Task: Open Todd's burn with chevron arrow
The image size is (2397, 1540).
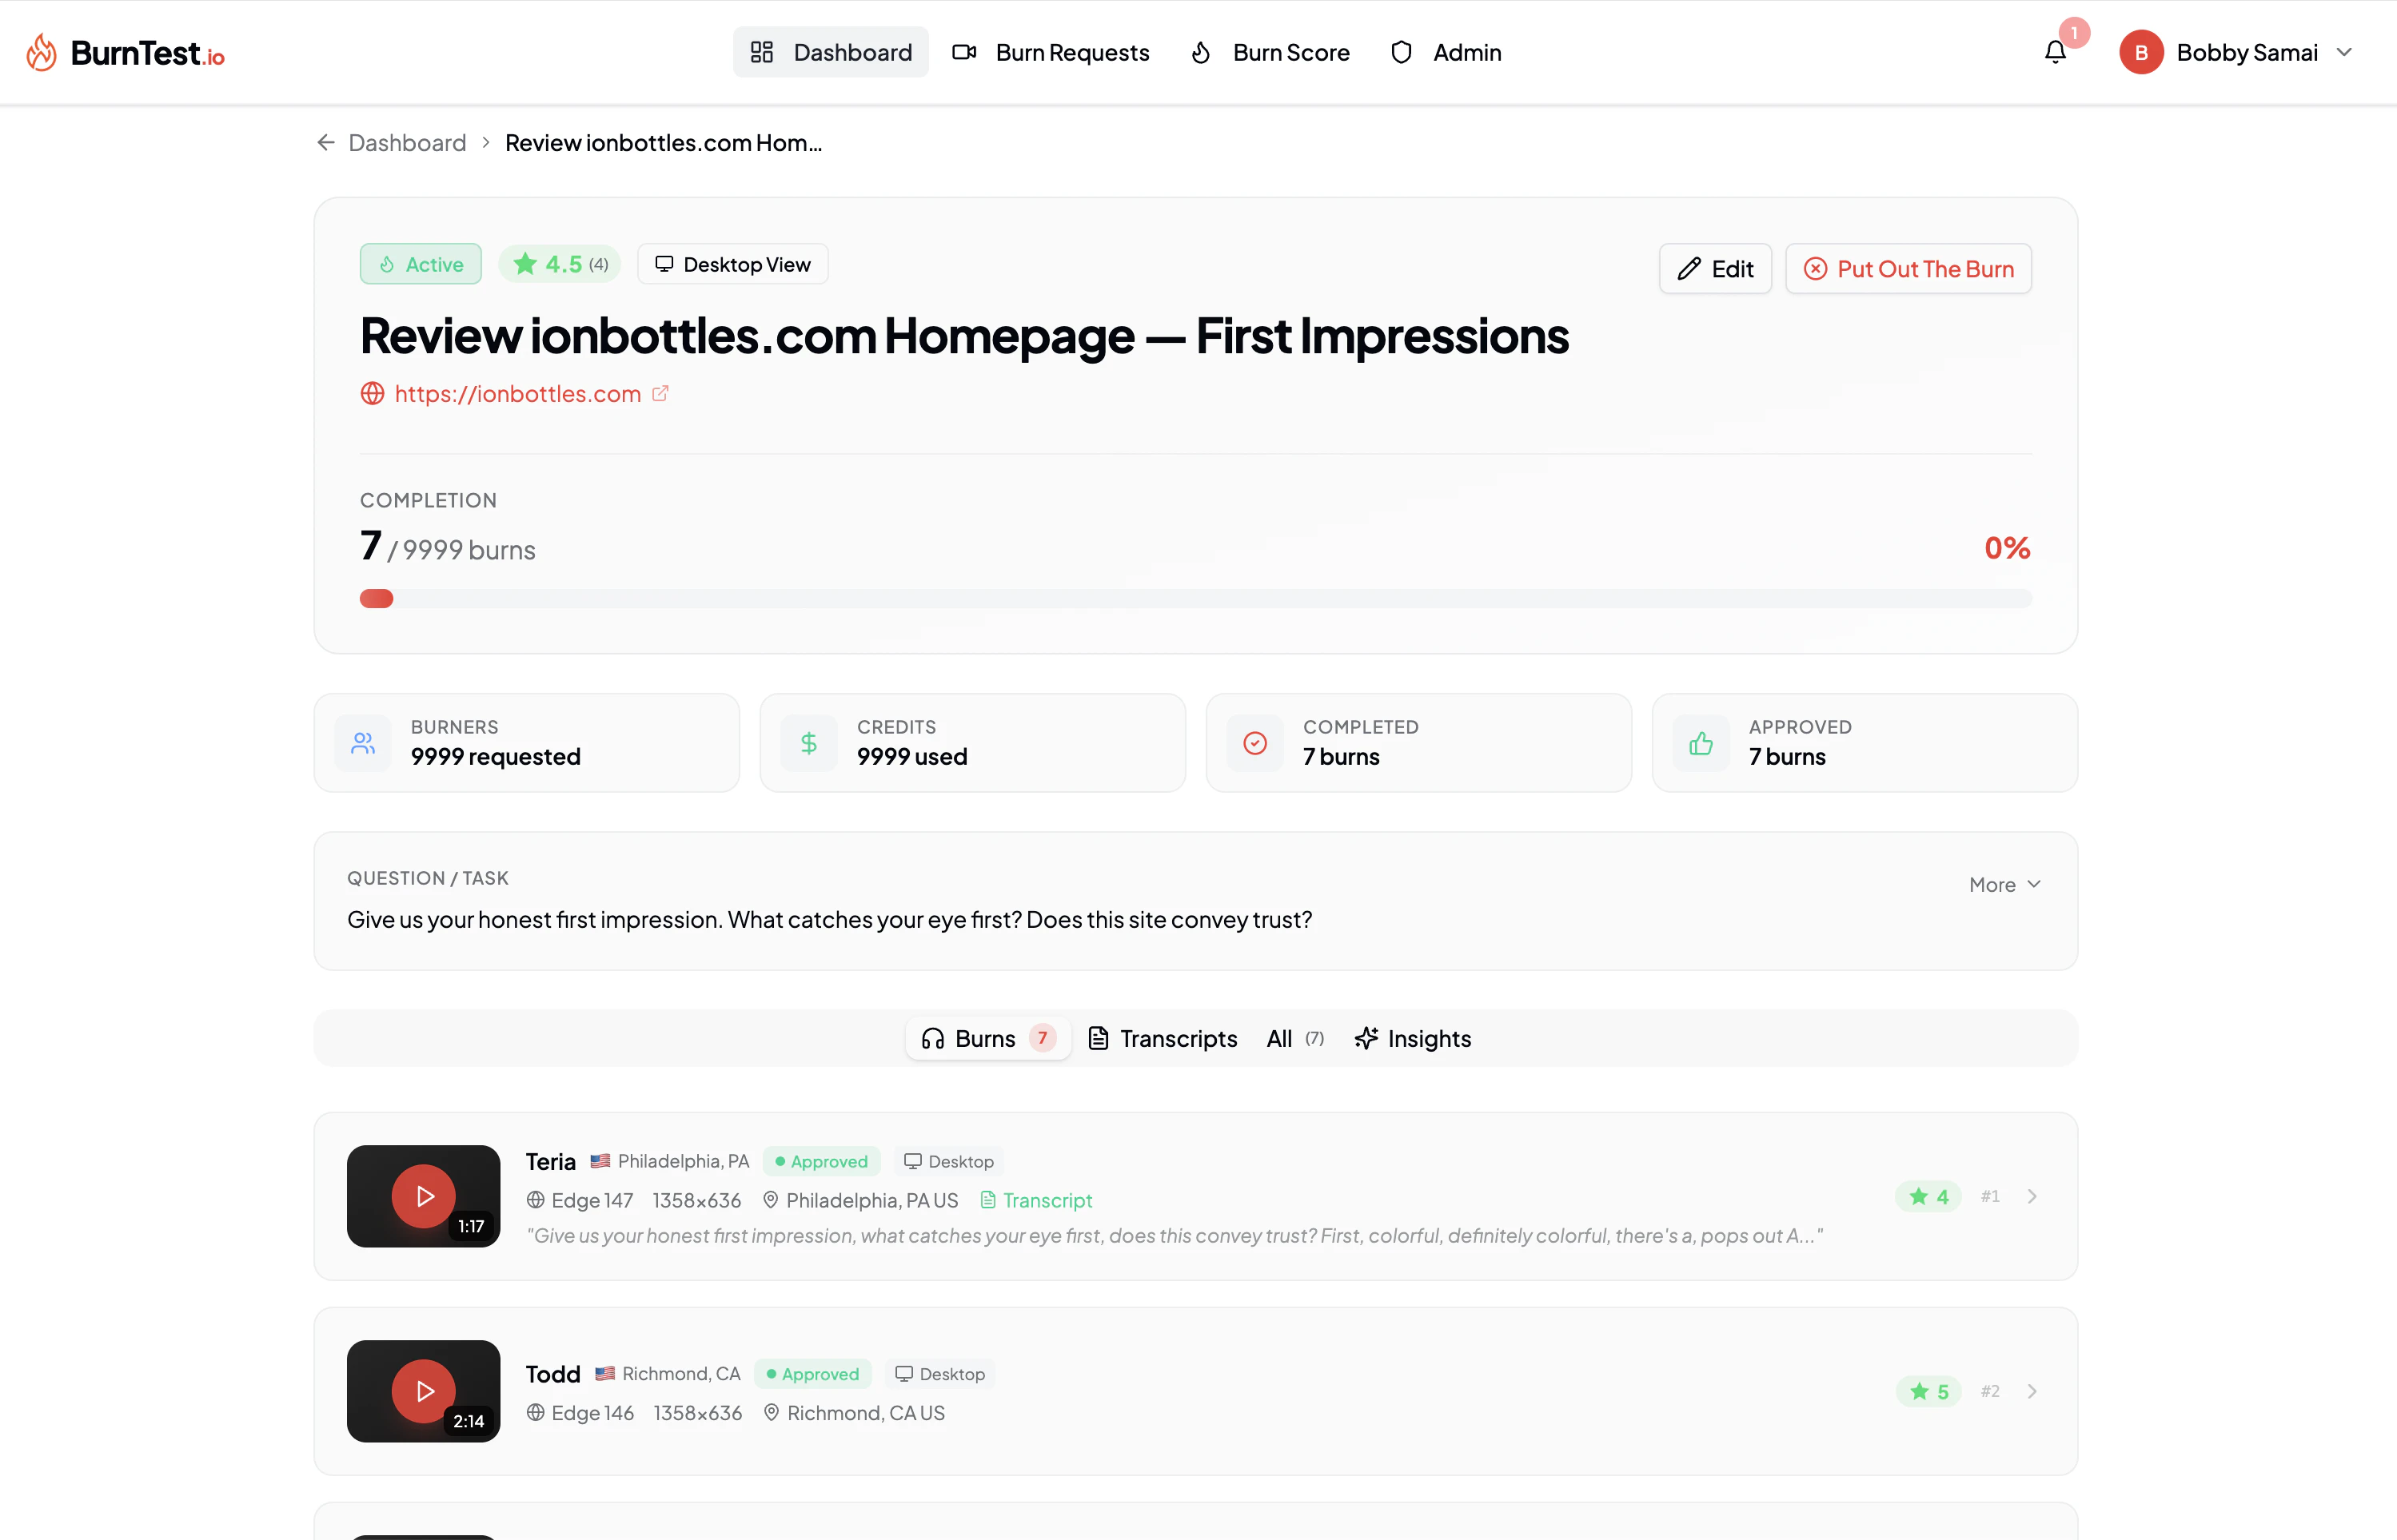Action: click(2032, 1391)
